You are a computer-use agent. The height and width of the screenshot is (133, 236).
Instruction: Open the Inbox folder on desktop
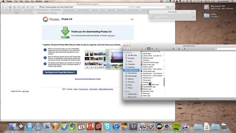click(206, 15)
